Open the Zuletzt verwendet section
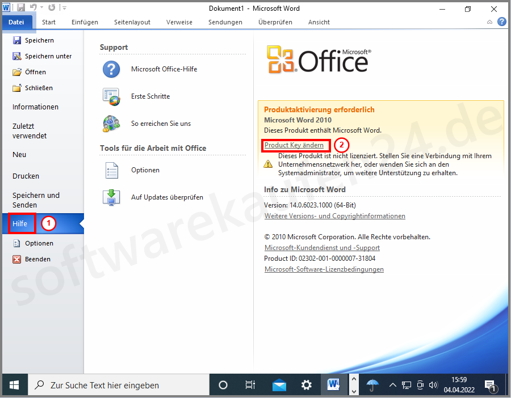511x398 pixels. tap(30, 131)
